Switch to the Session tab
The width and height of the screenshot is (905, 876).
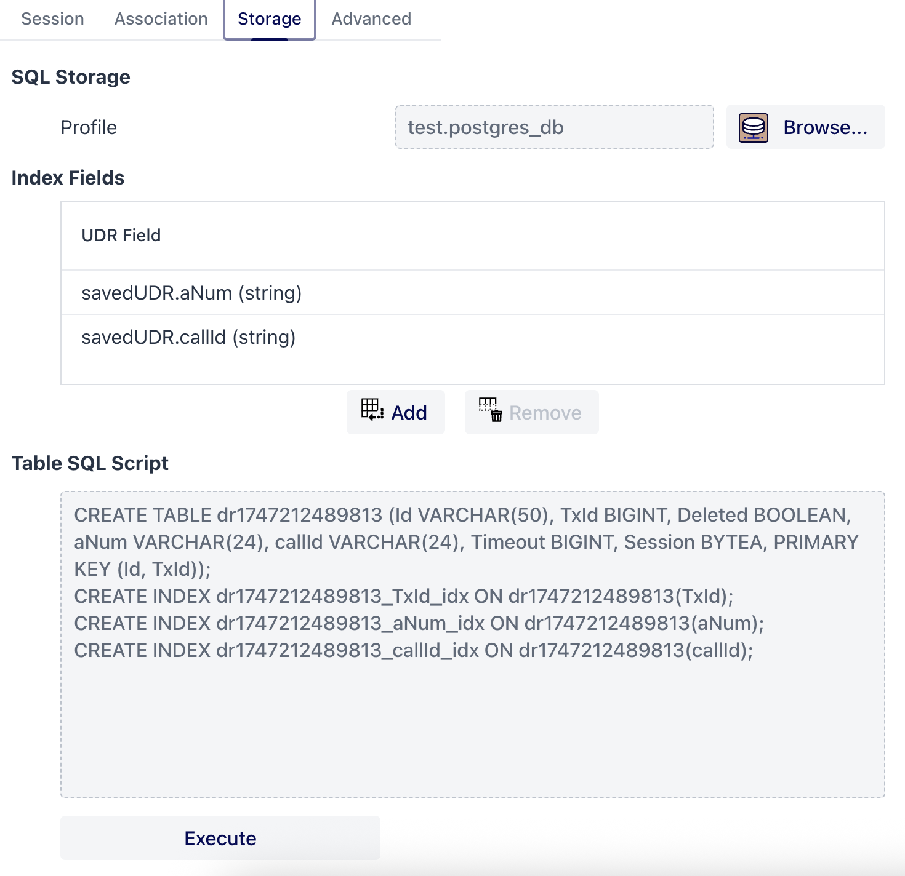[x=52, y=18]
